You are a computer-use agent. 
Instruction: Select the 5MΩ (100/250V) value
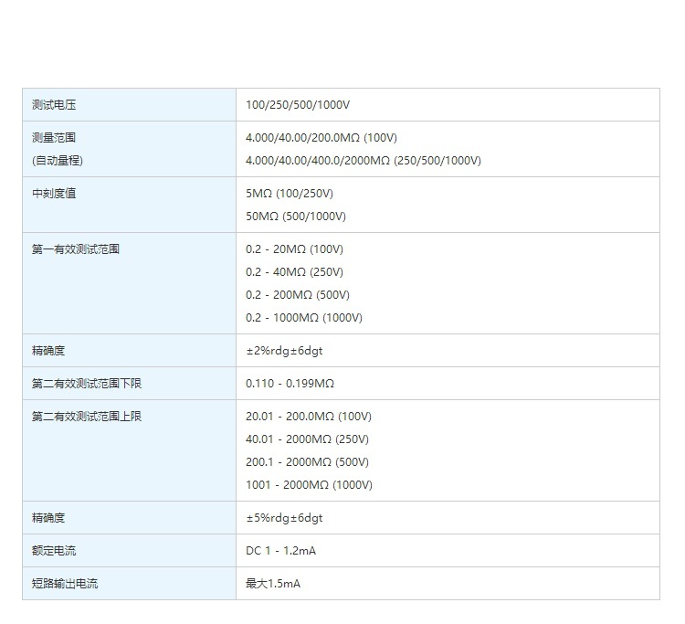click(x=290, y=193)
